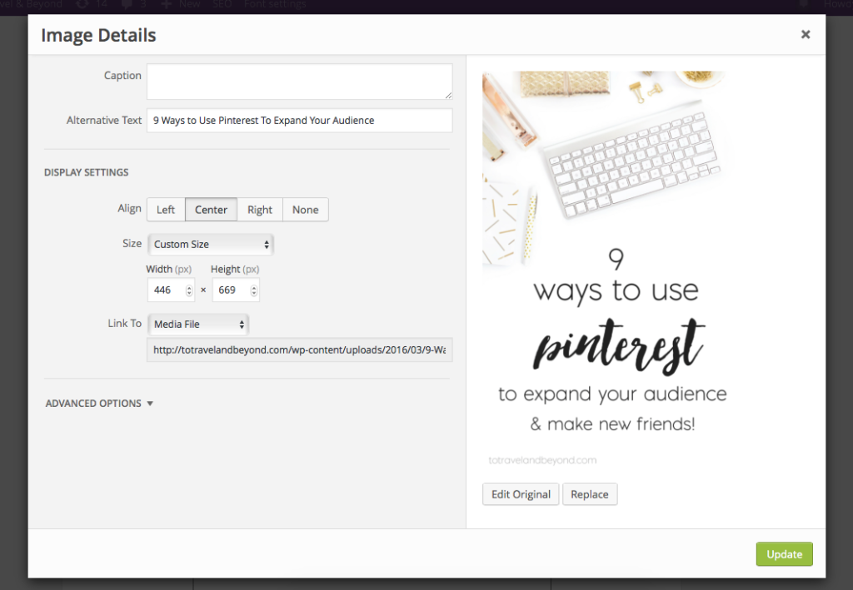Click into the Caption text area

click(299, 82)
